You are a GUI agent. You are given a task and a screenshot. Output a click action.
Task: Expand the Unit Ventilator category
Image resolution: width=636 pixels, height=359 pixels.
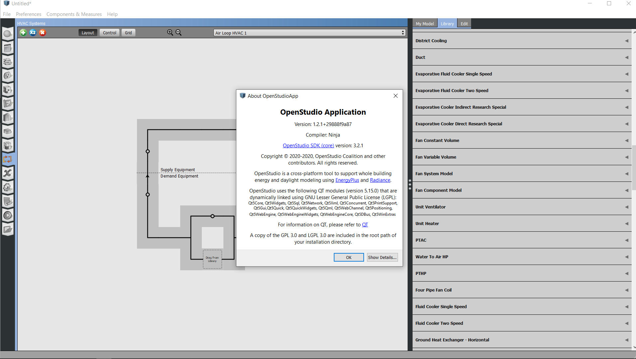click(522, 207)
